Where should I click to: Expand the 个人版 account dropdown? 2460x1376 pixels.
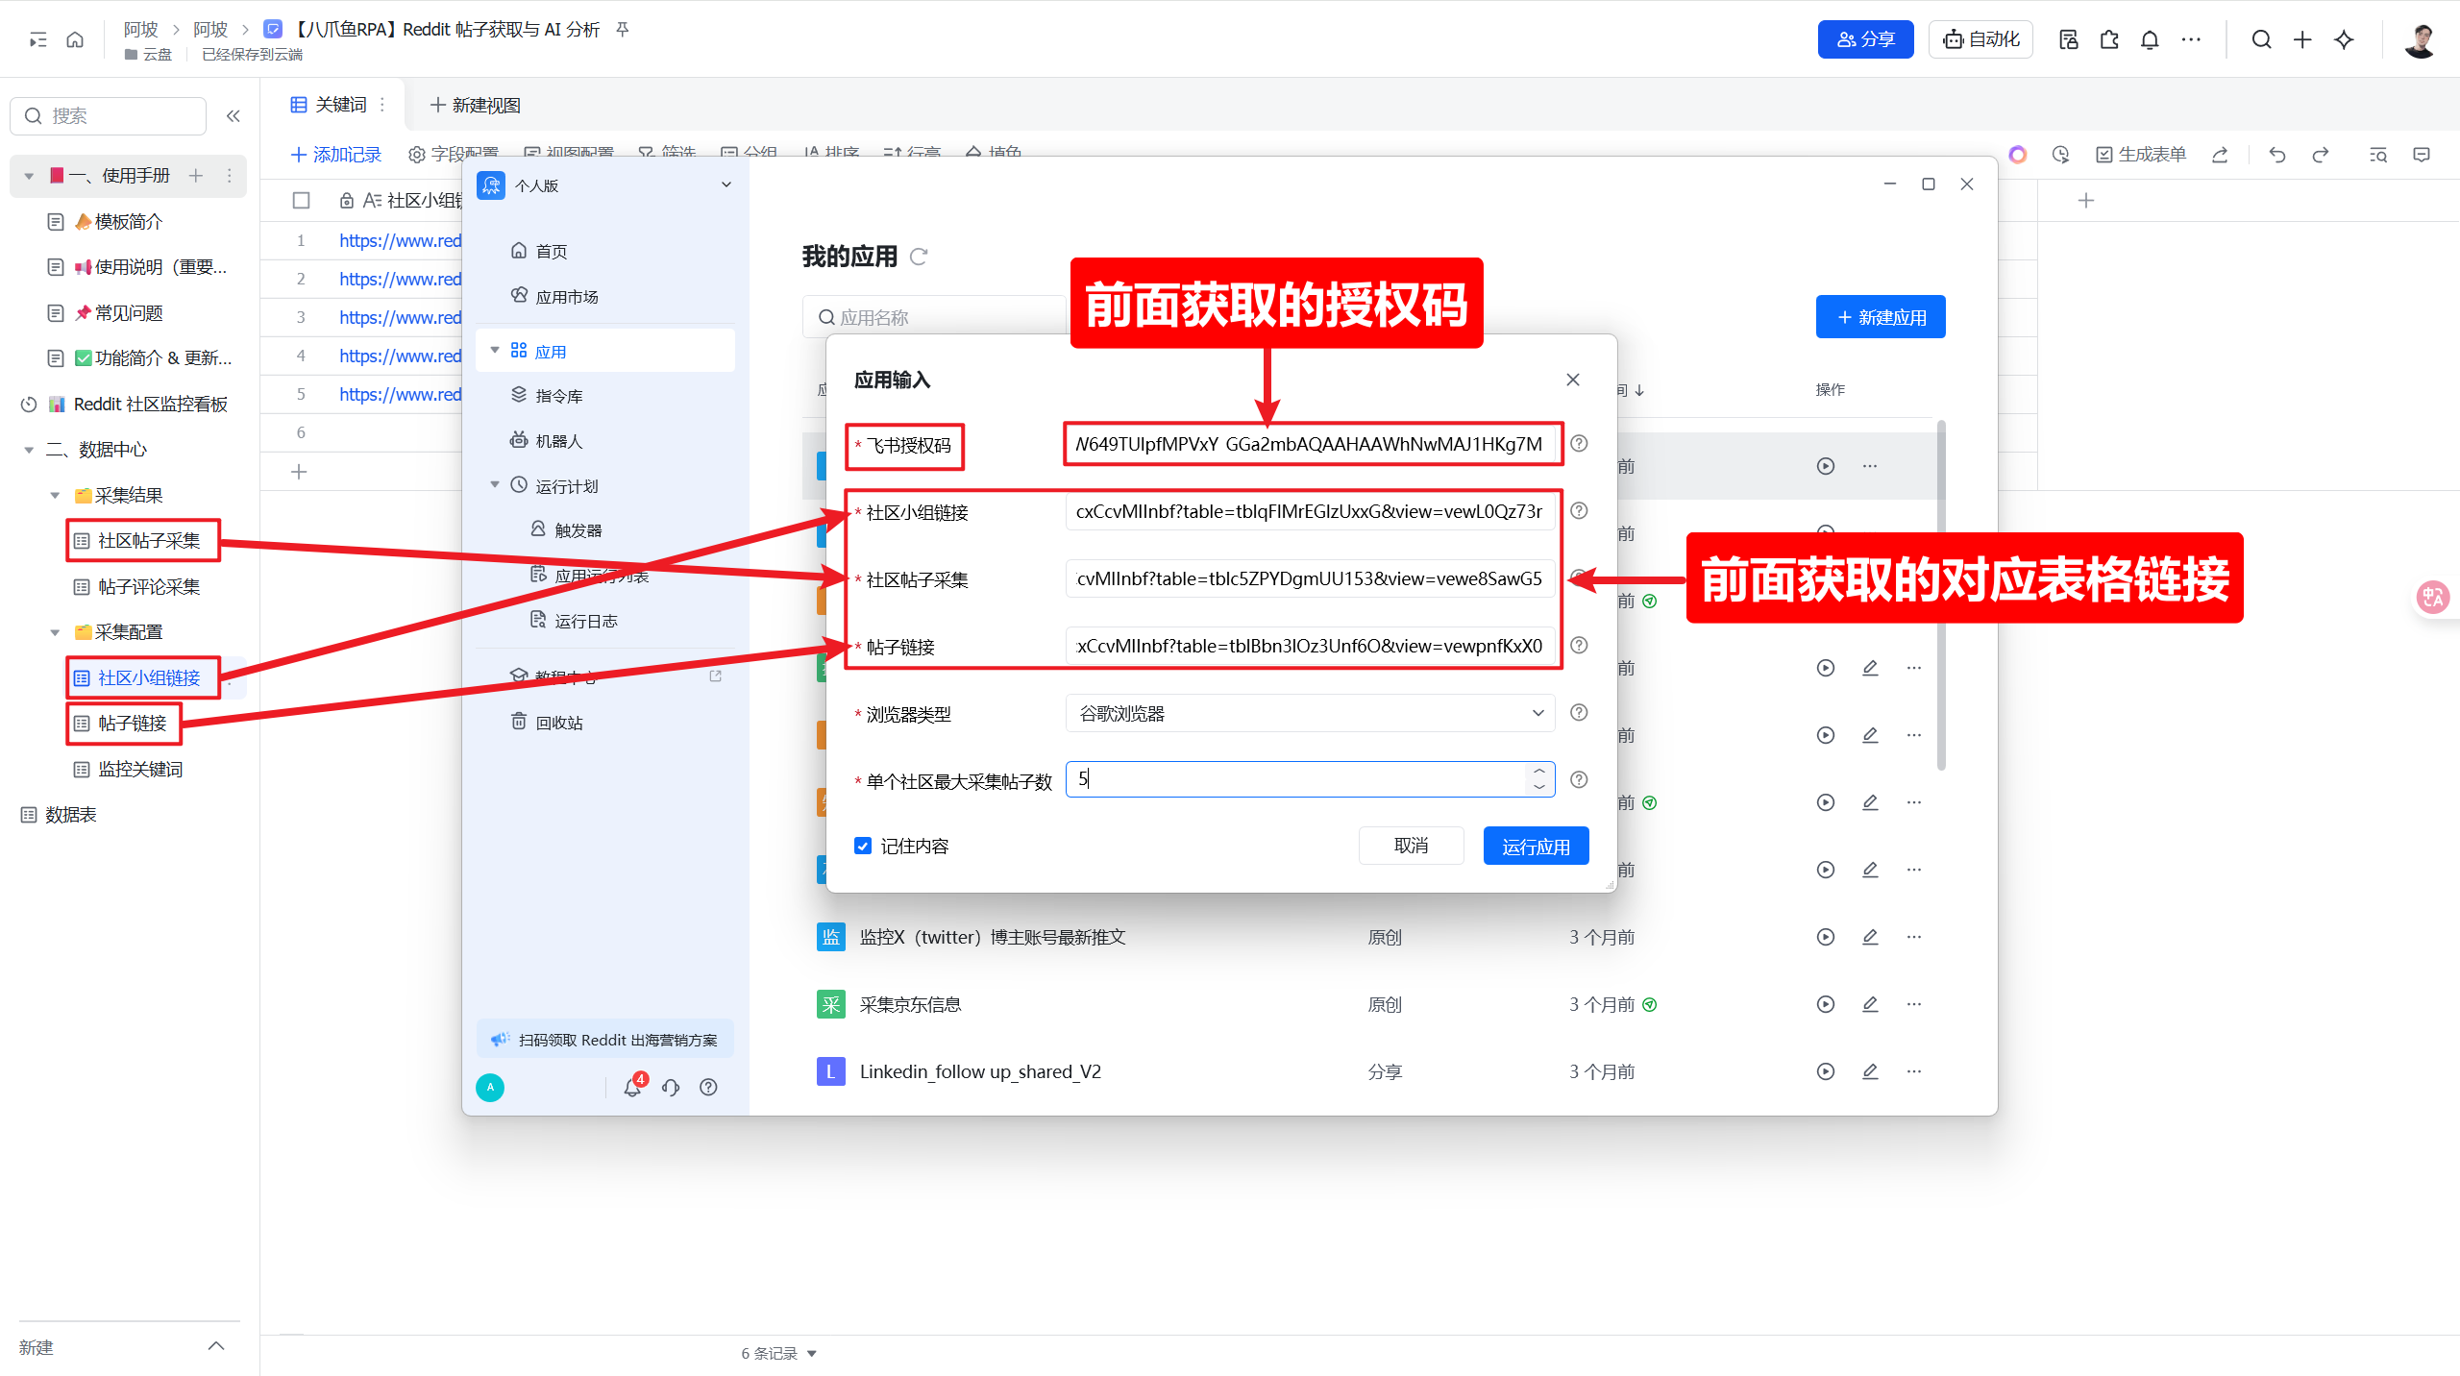726,184
